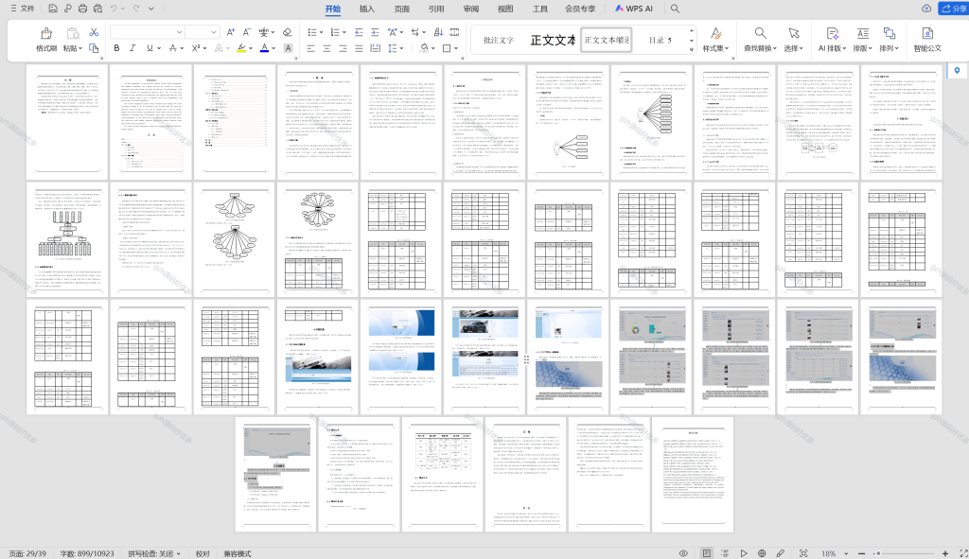
Task: Switch to the Insert (插入) tab
Action: tap(367, 9)
